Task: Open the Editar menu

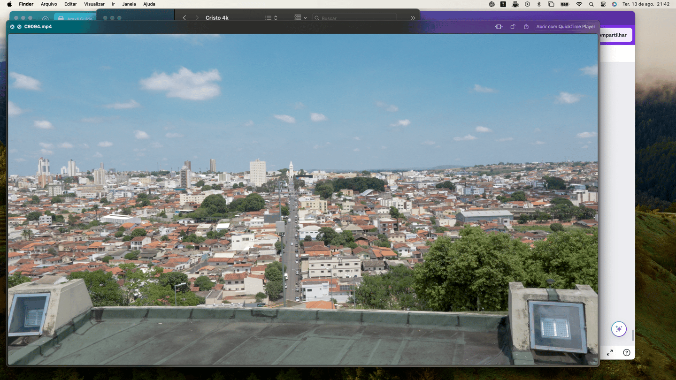Action: tap(70, 4)
